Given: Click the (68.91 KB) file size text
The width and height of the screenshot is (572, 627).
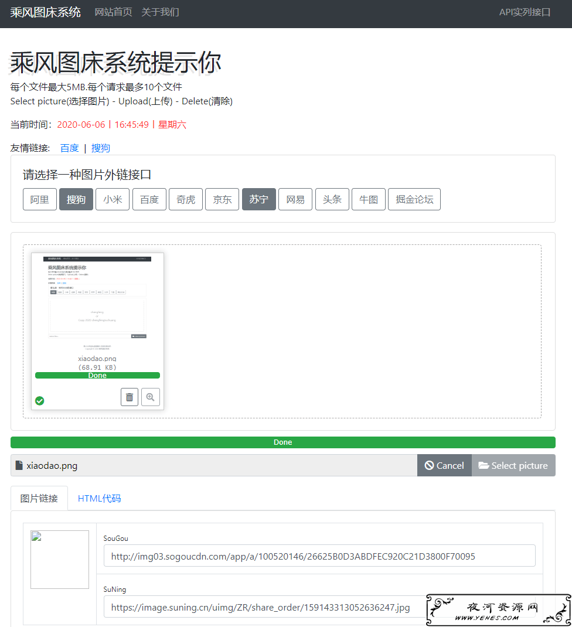Looking at the screenshot, I should tap(97, 367).
